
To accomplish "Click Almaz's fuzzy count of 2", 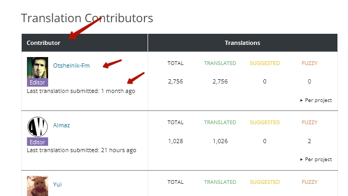I will pyautogui.click(x=309, y=141).
